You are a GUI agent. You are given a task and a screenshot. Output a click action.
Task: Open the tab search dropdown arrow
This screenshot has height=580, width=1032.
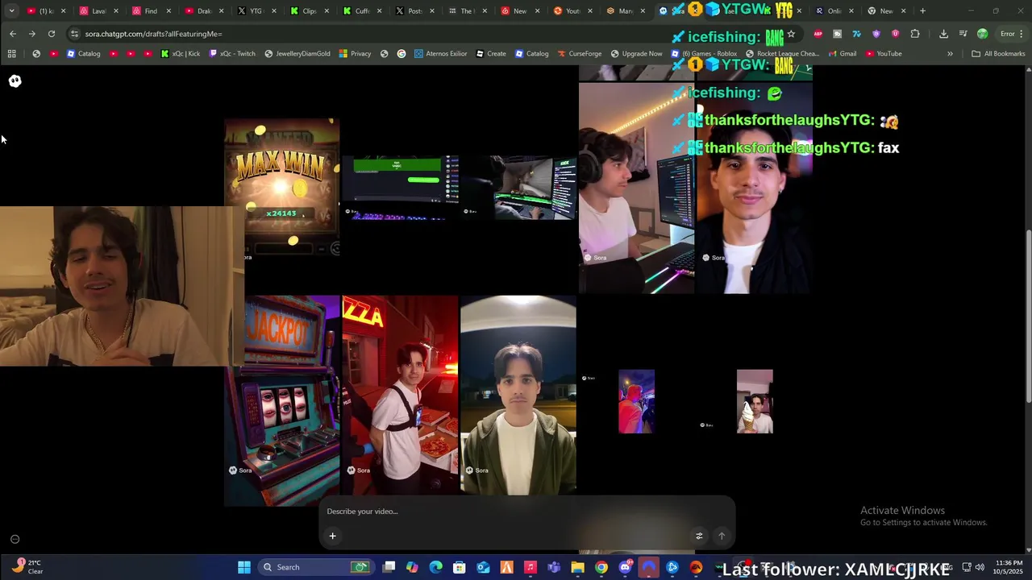click(x=11, y=10)
